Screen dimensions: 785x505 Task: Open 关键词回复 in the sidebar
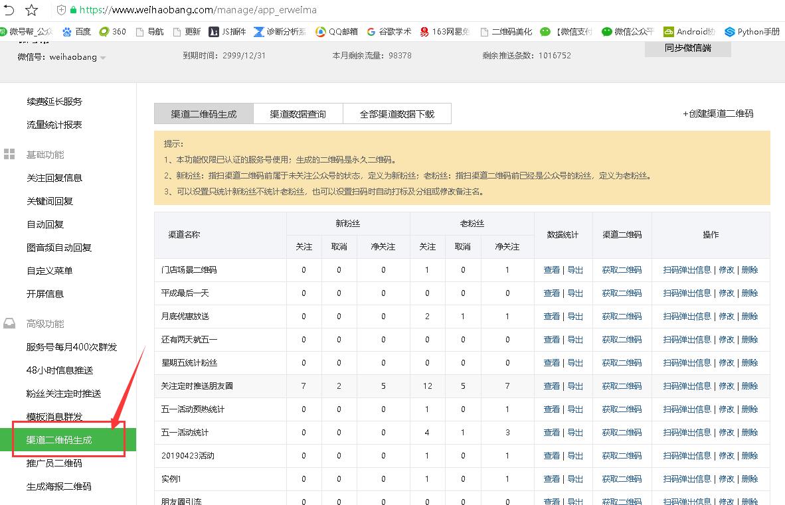coord(50,201)
